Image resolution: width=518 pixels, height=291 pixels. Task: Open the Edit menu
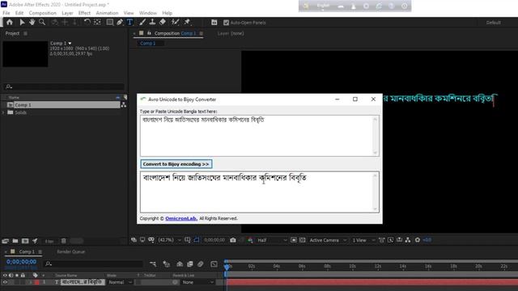pos(19,13)
